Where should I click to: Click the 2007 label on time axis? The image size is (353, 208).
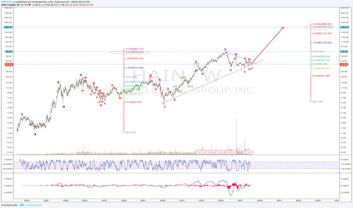coord(143,200)
